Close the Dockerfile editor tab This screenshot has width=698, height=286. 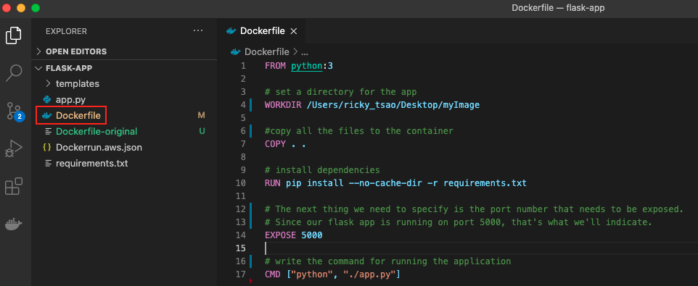pos(293,31)
